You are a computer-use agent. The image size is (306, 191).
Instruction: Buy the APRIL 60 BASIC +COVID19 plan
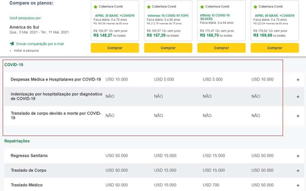point(275,48)
